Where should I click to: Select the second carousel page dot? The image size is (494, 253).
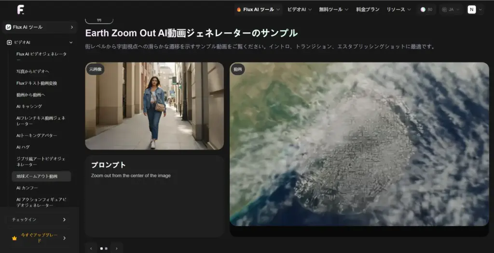pyautogui.click(x=106, y=248)
